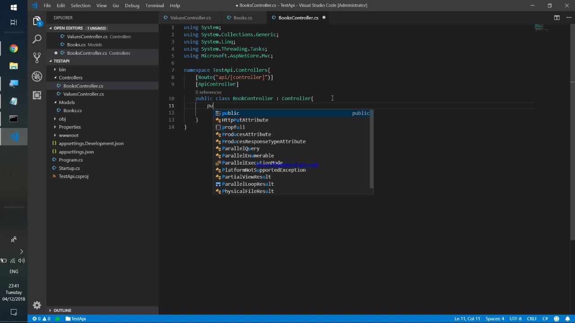Select HttpPutAttribute from the suggestions
The image size is (575, 323).
pos(245,120)
